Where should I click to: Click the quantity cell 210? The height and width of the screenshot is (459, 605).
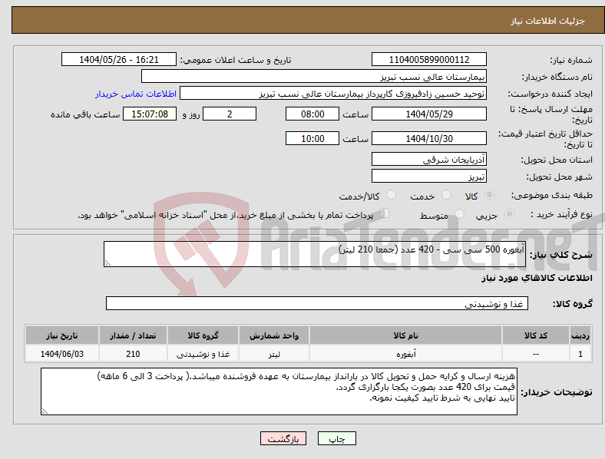pyautogui.click(x=133, y=354)
